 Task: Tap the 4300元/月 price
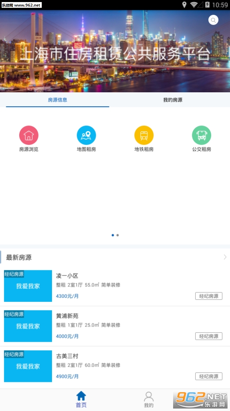click(x=67, y=296)
